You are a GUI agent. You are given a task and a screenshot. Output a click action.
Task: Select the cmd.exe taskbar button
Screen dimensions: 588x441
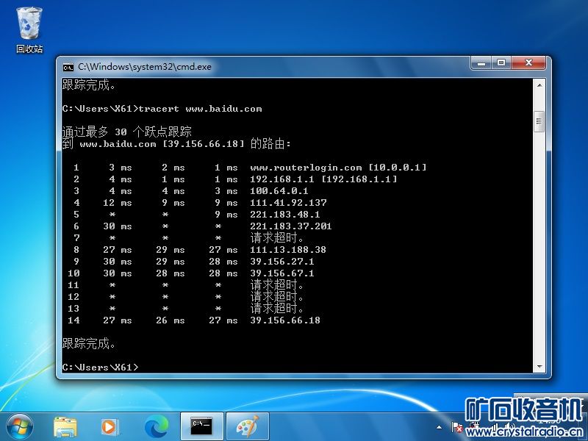point(201,427)
